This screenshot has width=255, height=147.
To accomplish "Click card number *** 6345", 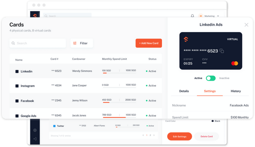I will 56,115.
